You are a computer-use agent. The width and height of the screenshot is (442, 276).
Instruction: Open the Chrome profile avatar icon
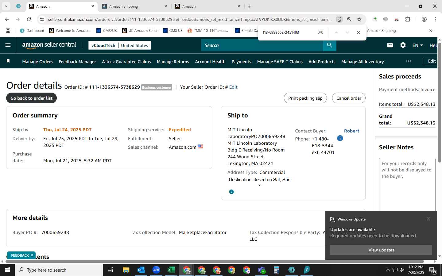(424, 19)
